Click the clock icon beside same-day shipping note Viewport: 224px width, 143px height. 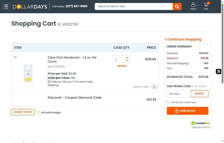click(49, 82)
